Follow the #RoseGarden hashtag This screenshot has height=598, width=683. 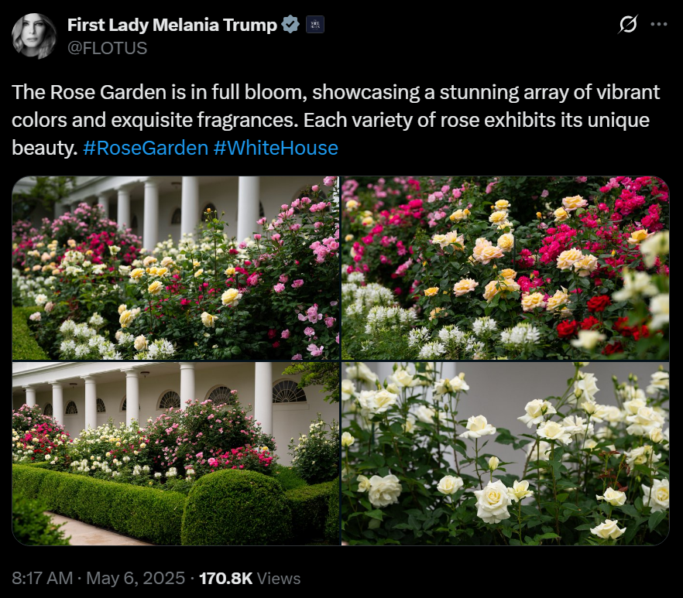(x=146, y=148)
